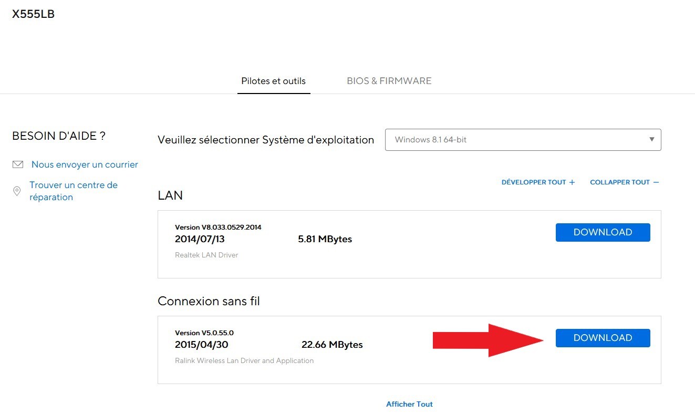
Task: Select the Windows 8.1 64-bit combo box
Action: pos(515,140)
